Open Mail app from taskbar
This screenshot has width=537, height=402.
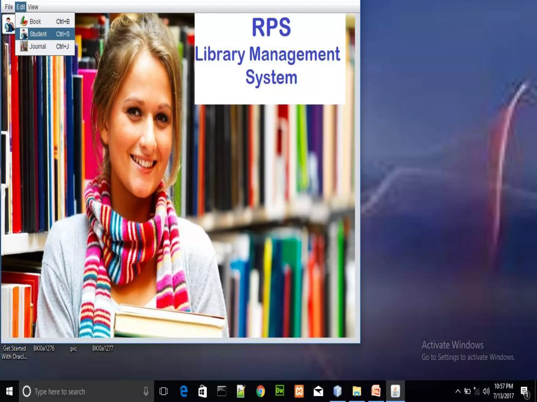click(x=318, y=392)
